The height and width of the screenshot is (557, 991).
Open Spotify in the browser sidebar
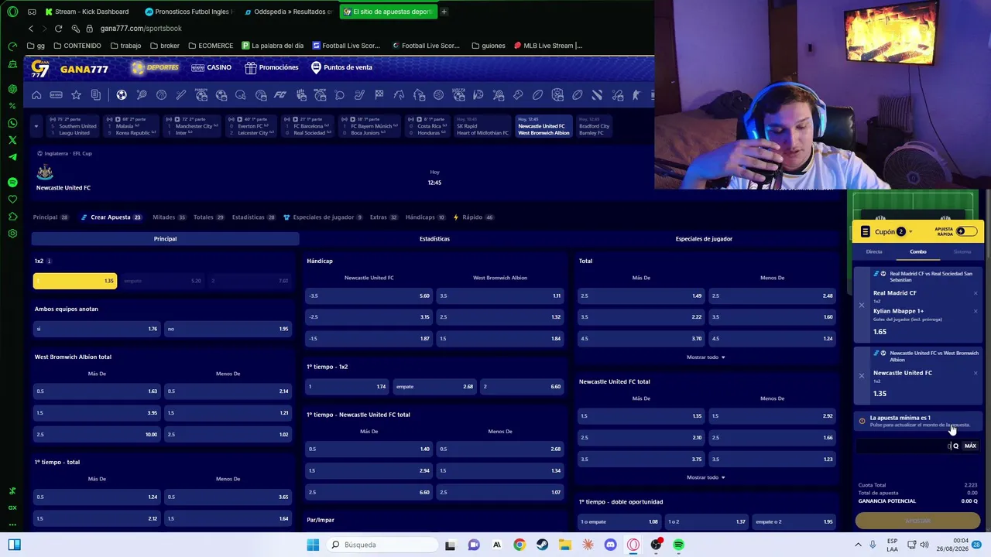[x=12, y=182]
